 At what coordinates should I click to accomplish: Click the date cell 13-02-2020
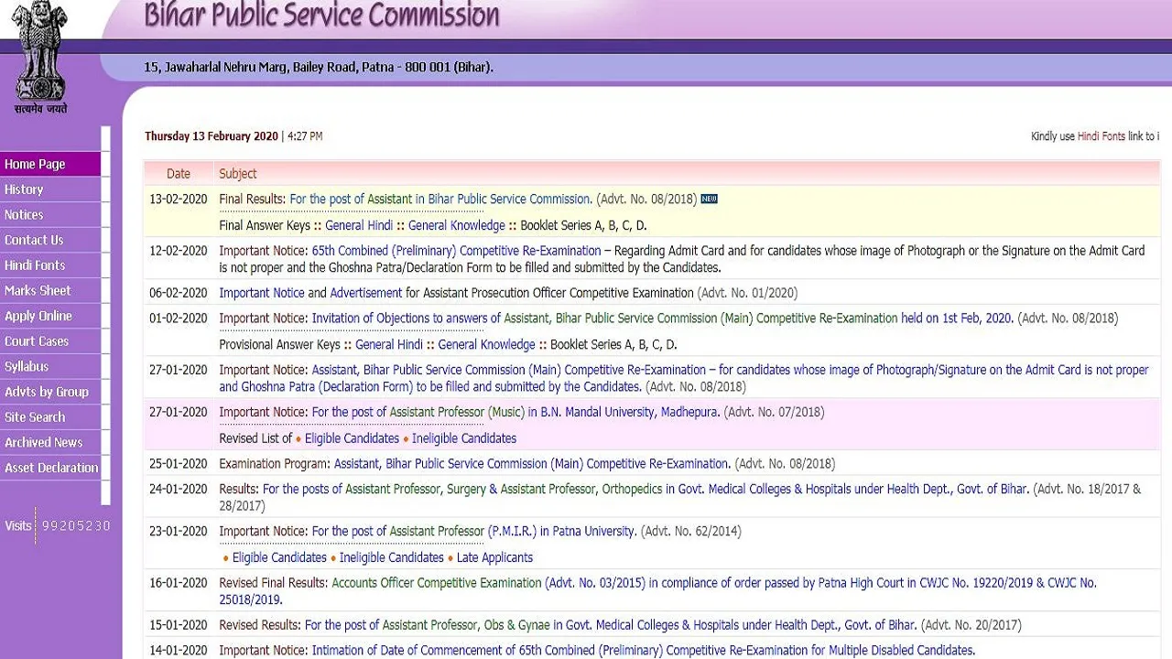(179, 199)
